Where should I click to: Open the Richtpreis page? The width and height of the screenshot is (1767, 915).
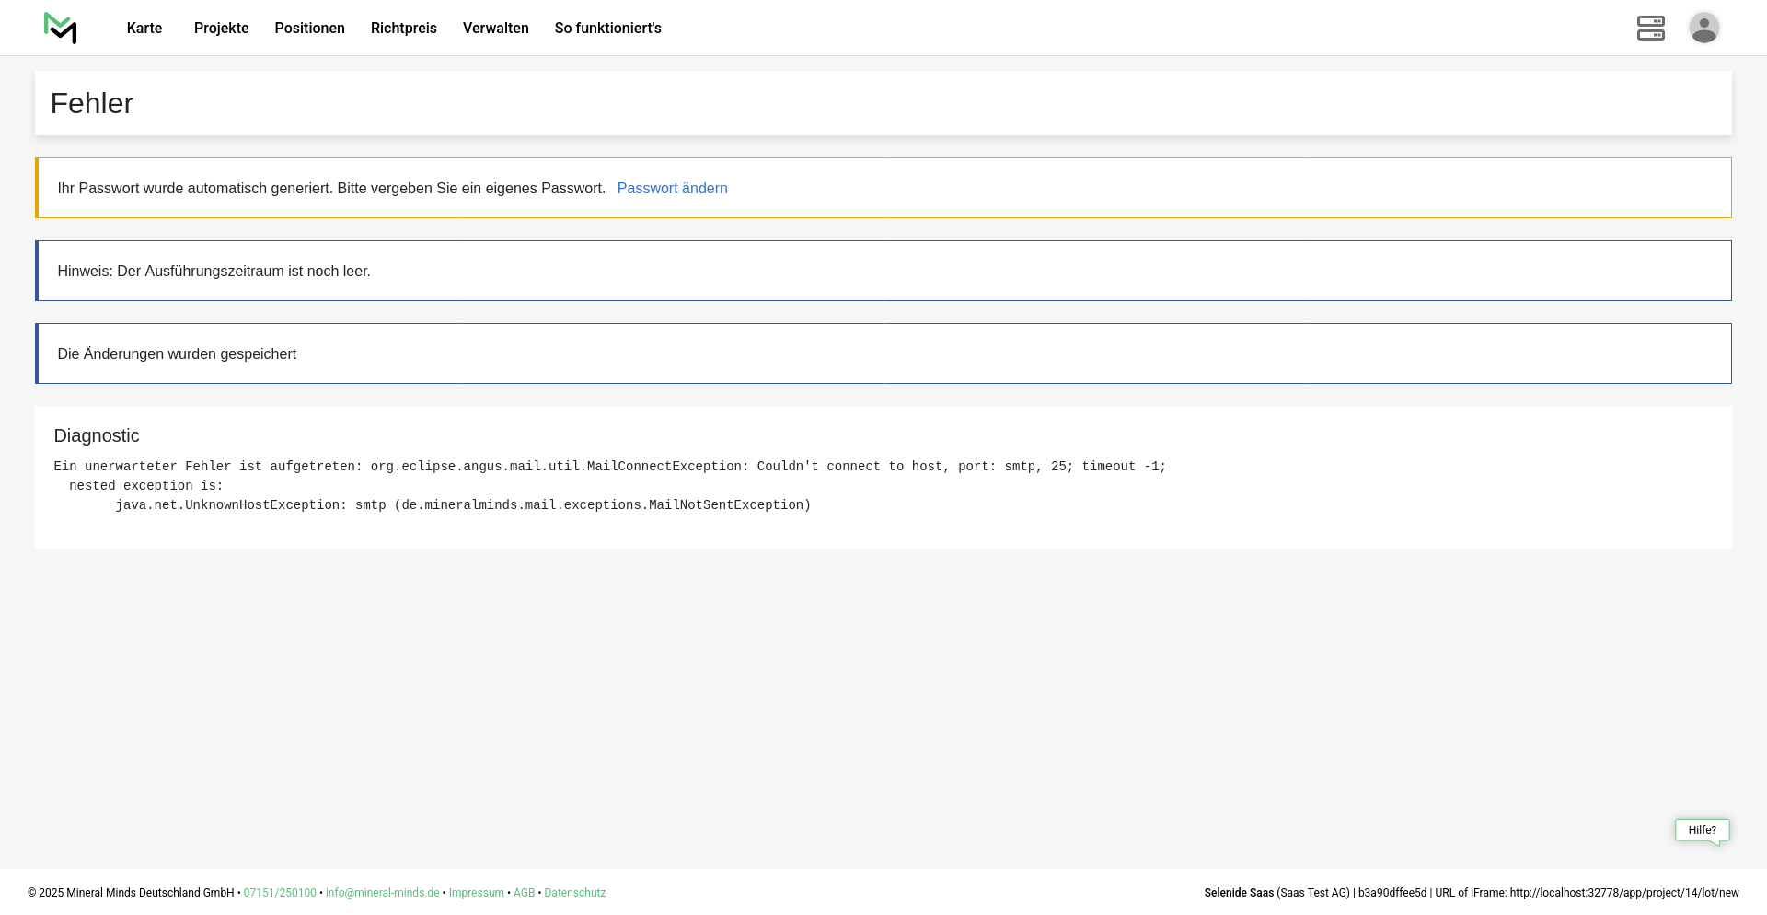pyautogui.click(x=403, y=29)
